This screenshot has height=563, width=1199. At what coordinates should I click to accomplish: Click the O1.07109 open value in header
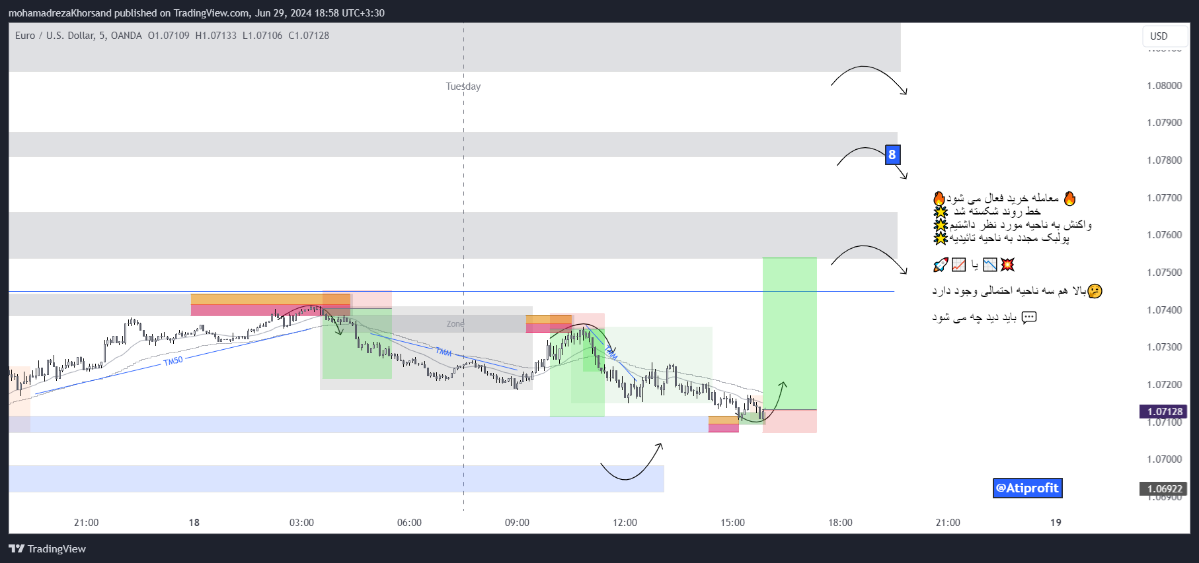(x=169, y=36)
